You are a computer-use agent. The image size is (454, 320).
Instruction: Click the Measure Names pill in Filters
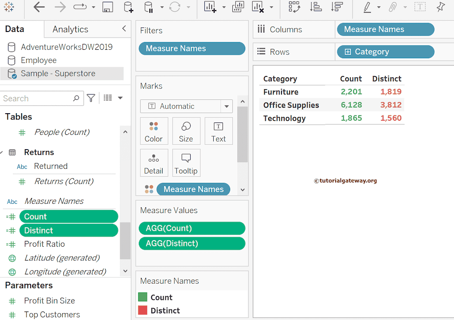click(192, 48)
